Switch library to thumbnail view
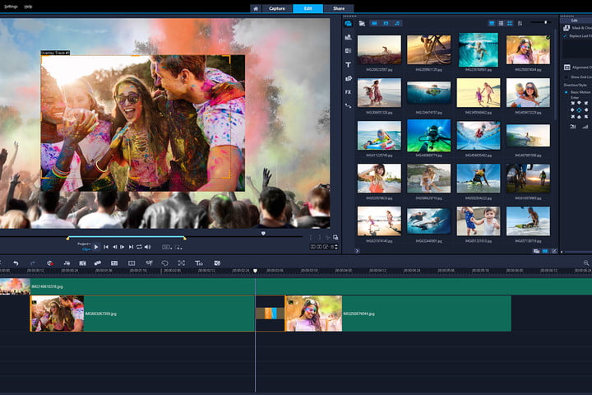592x395 pixels. tap(510, 23)
